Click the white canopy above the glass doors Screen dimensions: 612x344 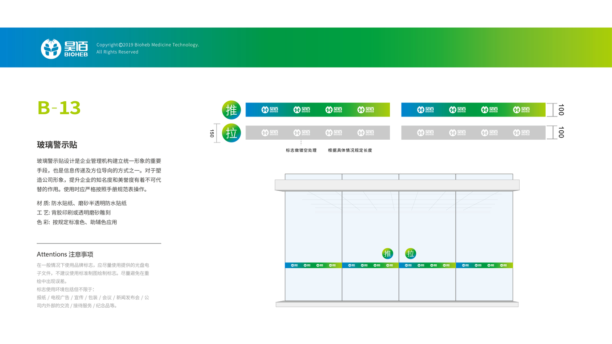[x=397, y=185]
